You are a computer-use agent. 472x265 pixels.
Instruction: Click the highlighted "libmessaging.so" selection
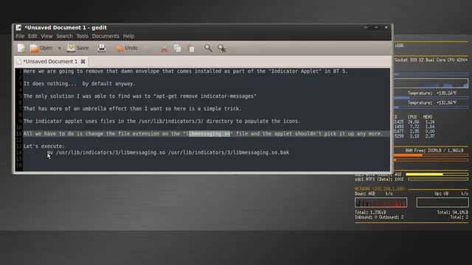[x=209, y=134]
